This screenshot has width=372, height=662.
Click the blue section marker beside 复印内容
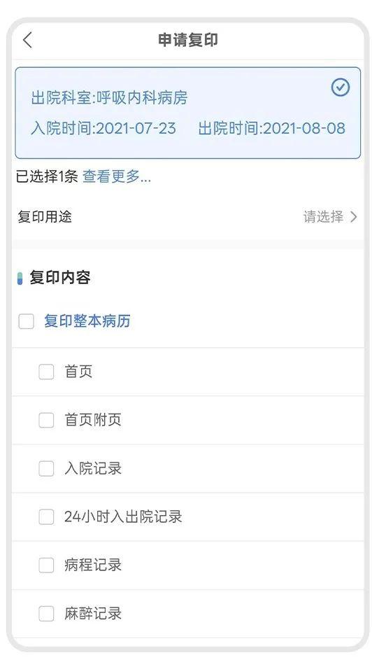[x=20, y=279]
